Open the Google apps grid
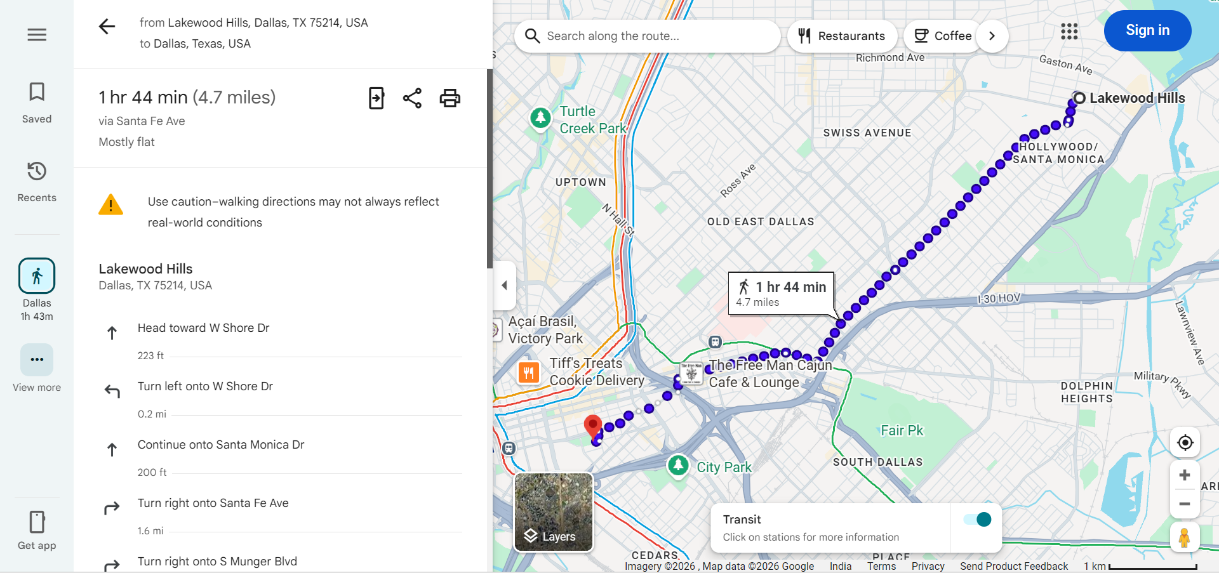This screenshot has height=573, width=1219. (1069, 32)
